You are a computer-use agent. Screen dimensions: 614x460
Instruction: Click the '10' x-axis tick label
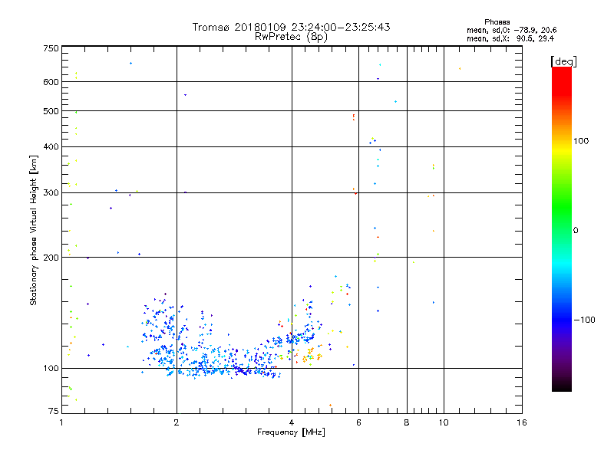pyautogui.click(x=444, y=422)
